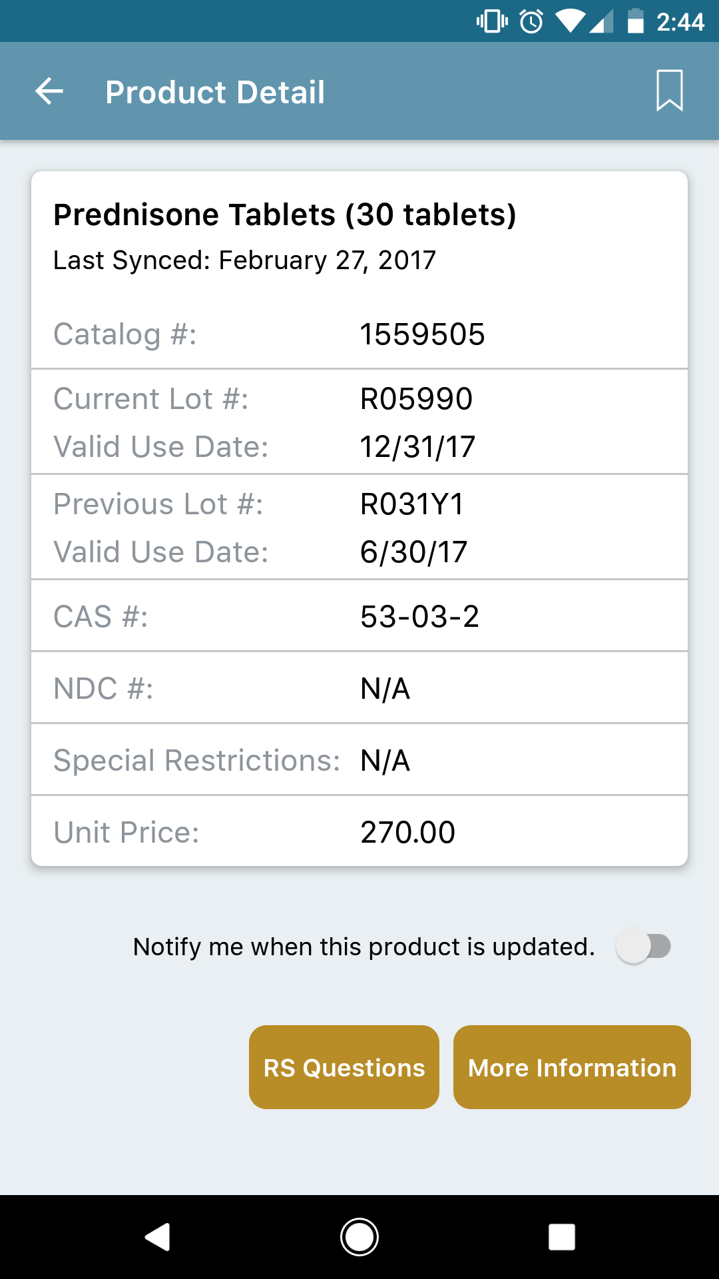Image resolution: width=719 pixels, height=1279 pixels.
Task: Tap the Android home circle button
Action: 359,1237
